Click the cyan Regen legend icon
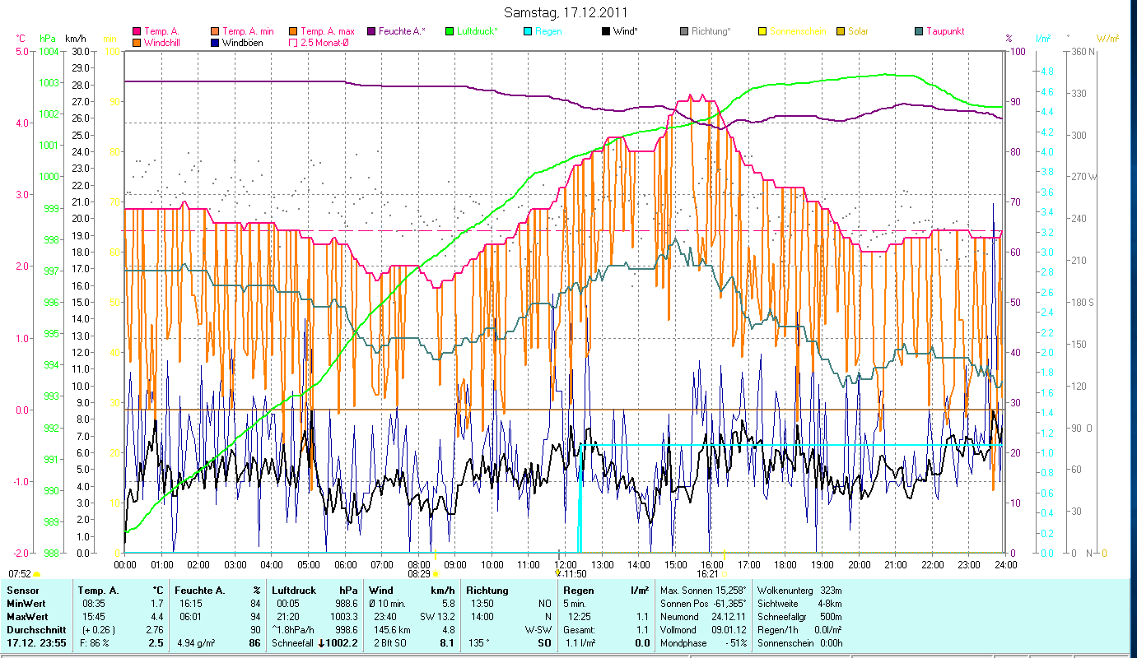The image size is (1137, 658). (x=528, y=31)
